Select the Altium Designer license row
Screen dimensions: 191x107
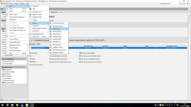point(109,48)
